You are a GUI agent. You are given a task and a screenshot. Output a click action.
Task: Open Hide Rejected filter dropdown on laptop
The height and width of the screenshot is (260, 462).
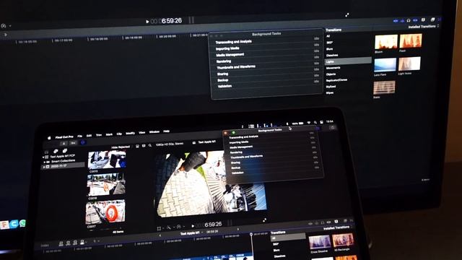coord(121,147)
